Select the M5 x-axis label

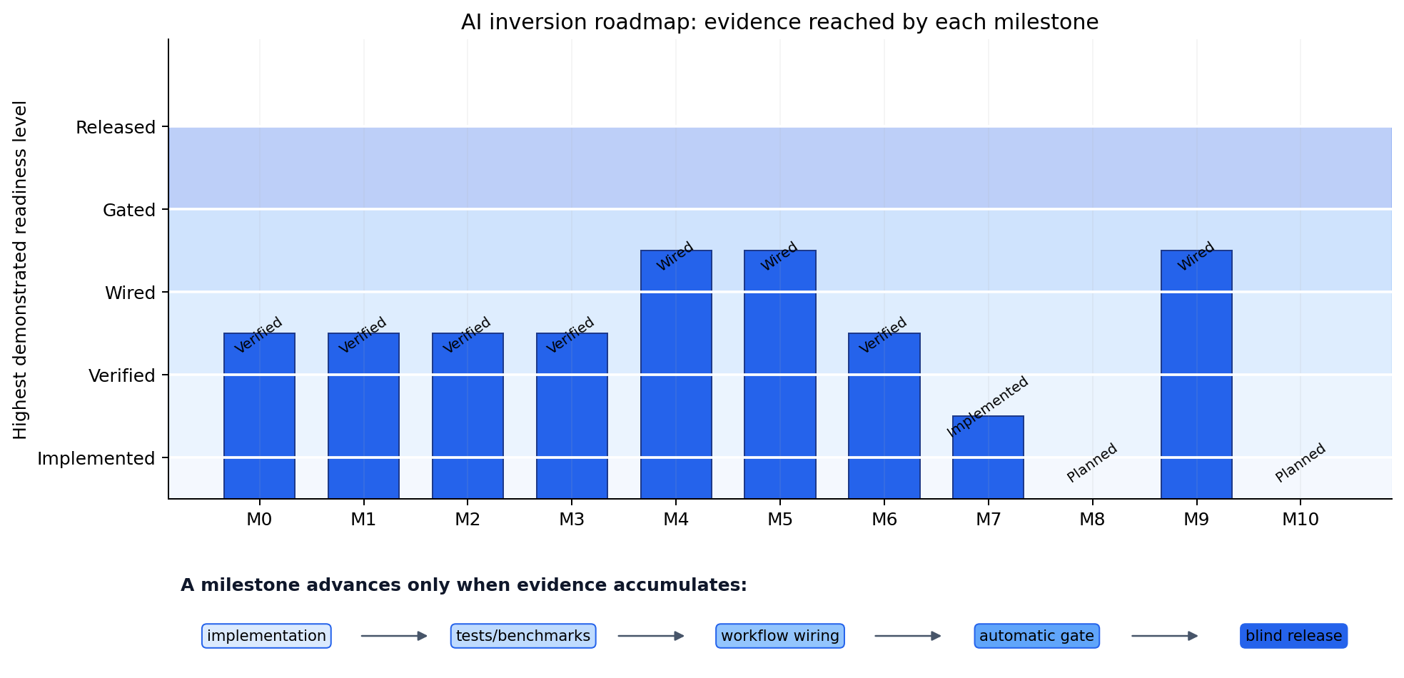tap(780, 520)
